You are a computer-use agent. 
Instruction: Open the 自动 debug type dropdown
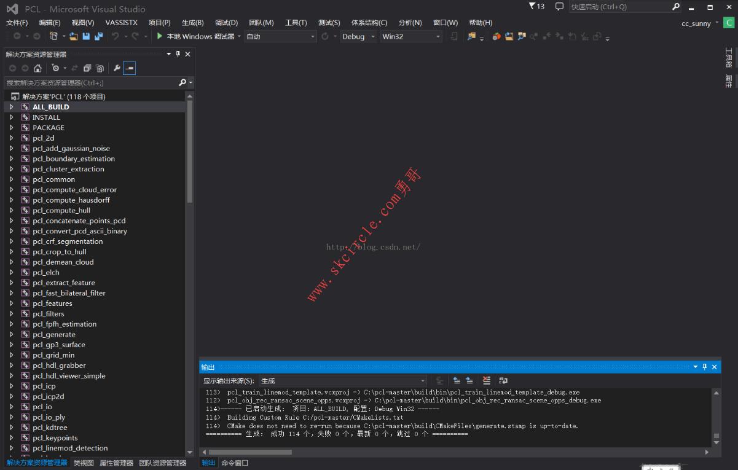tap(280, 36)
